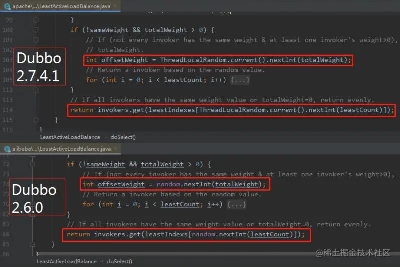Click the ThreadLocalRandom.current() offsetWeight line

tap(218, 60)
